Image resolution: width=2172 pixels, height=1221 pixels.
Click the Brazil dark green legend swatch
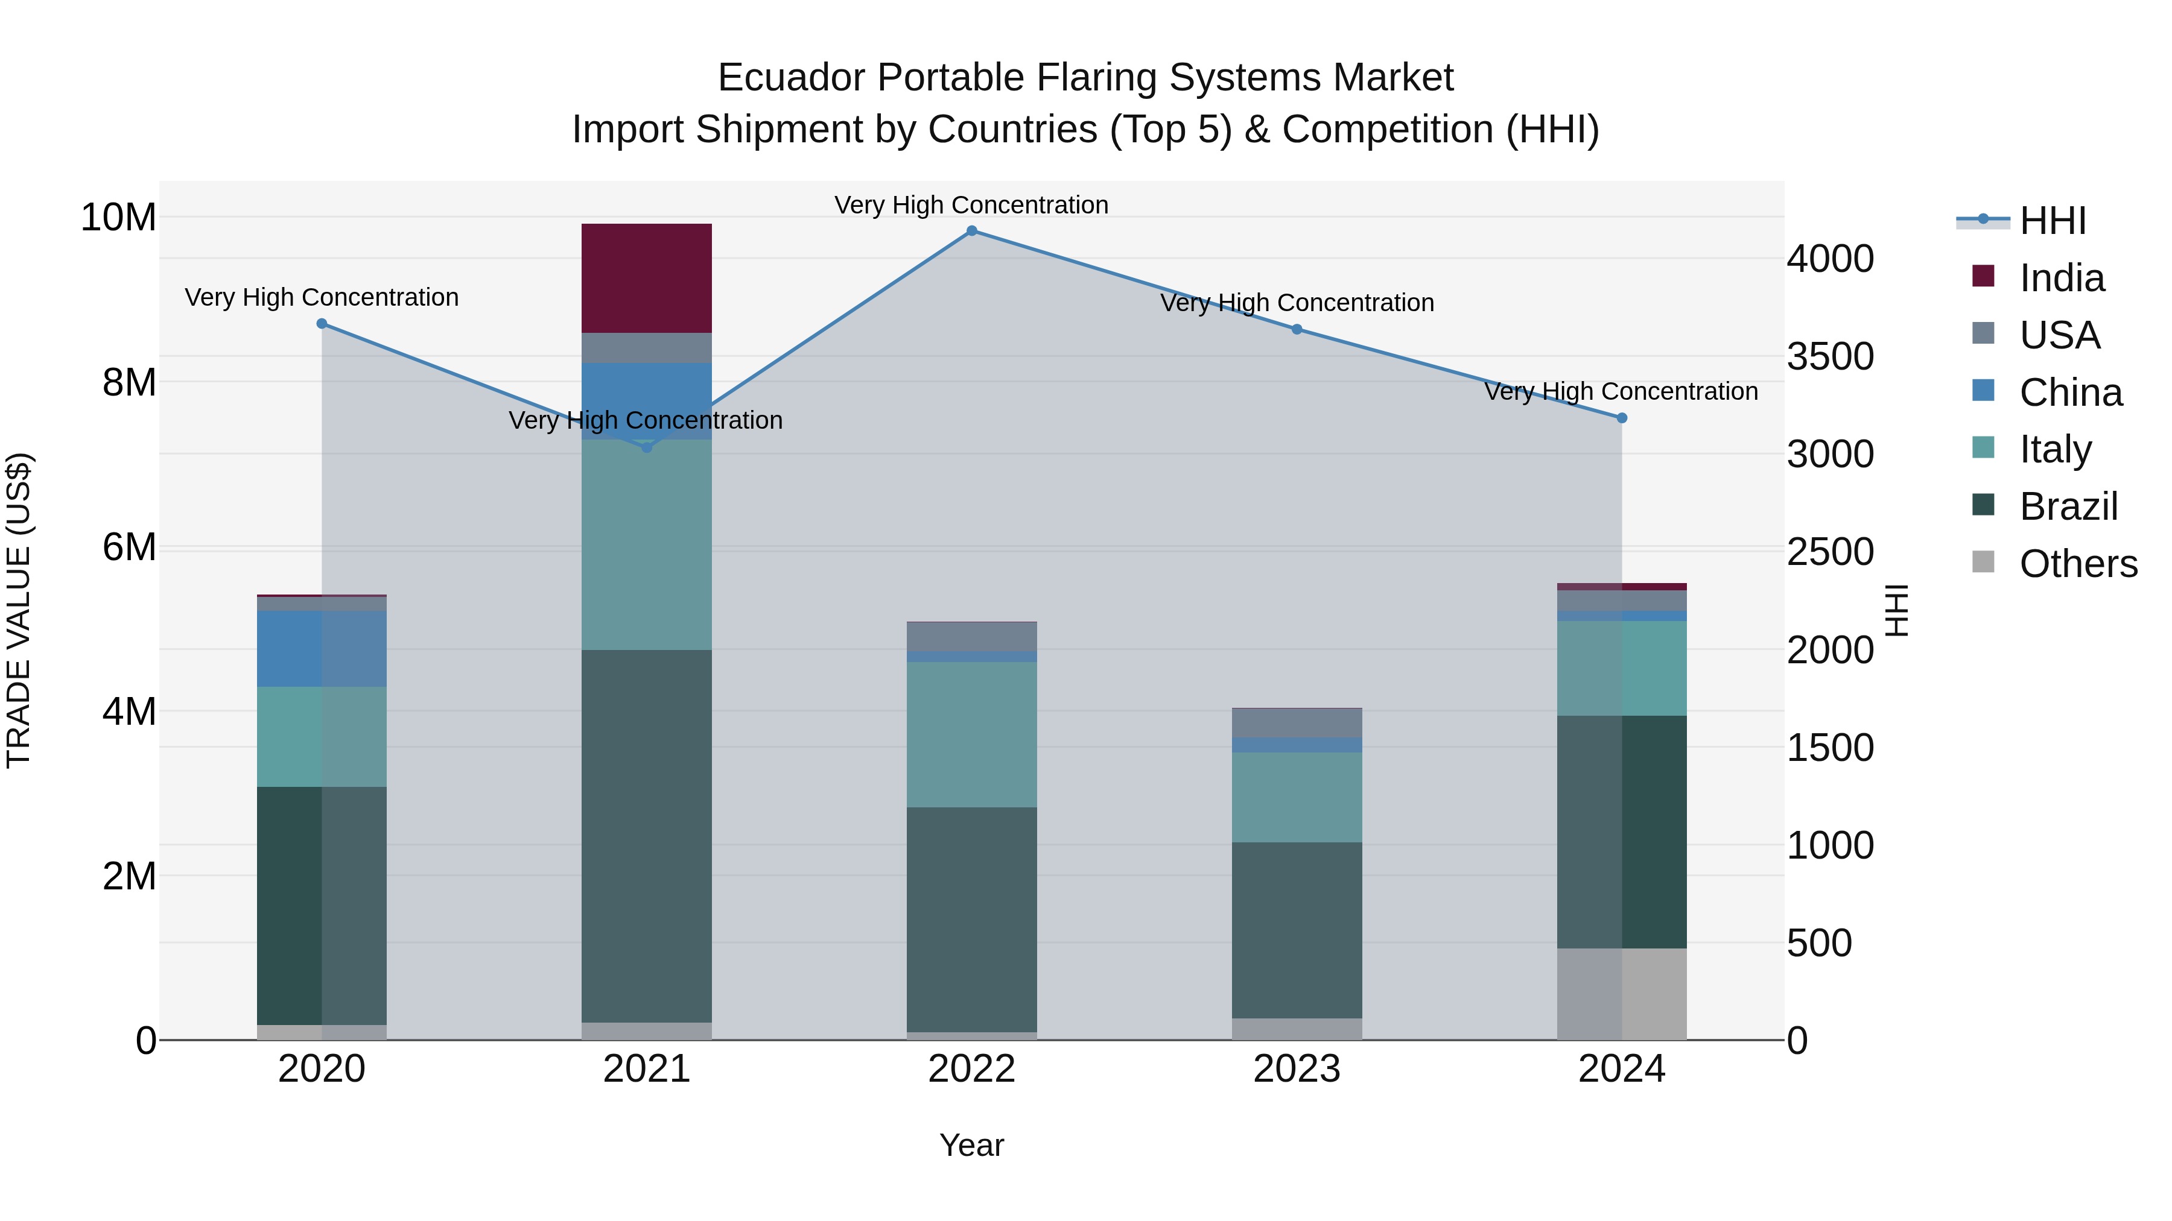click(1983, 505)
